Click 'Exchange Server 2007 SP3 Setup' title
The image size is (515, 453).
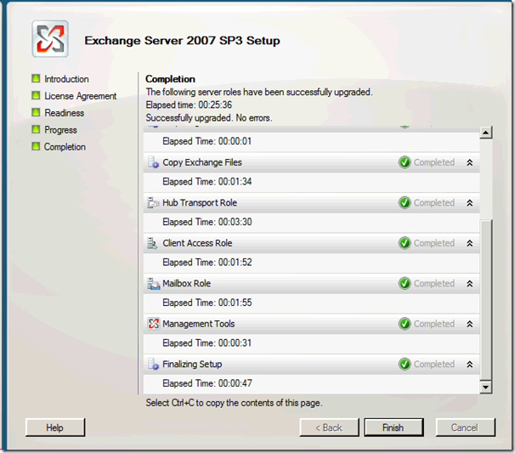coord(182,41)
